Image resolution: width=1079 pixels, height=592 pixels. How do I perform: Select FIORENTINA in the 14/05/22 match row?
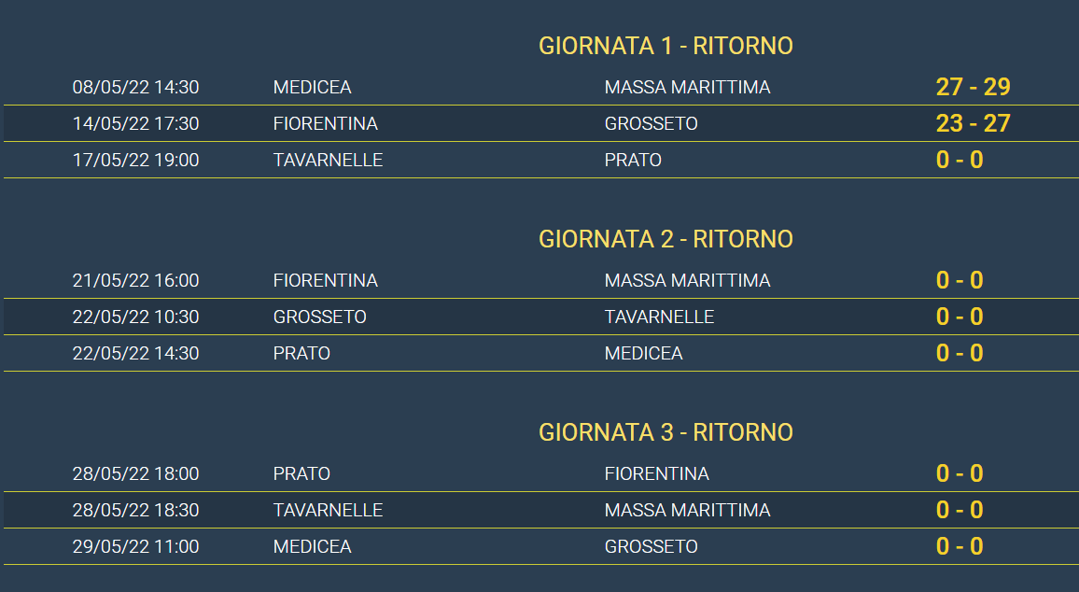pos(326,124)
